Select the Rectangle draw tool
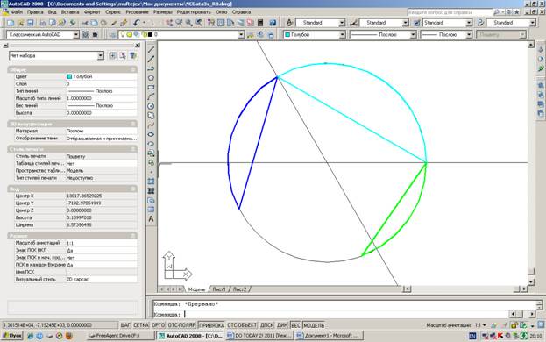The height and width of the screenshot is (342, 546). click(x=151, y=88)
